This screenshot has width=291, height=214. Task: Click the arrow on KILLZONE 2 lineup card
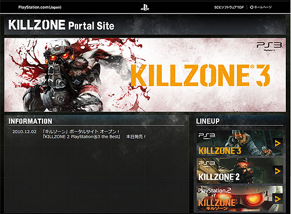278,171
